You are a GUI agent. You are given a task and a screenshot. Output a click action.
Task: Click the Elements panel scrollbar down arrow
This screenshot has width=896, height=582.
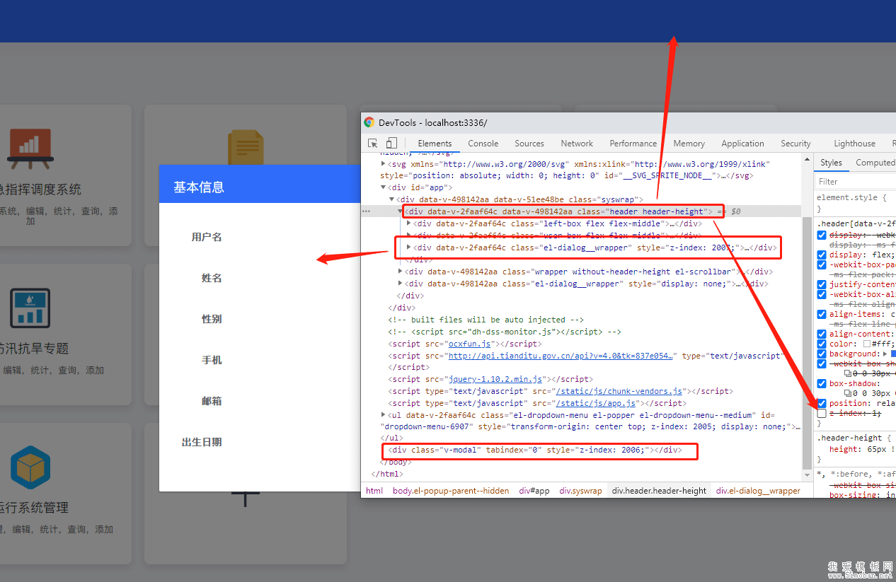(x=807, y=475)
